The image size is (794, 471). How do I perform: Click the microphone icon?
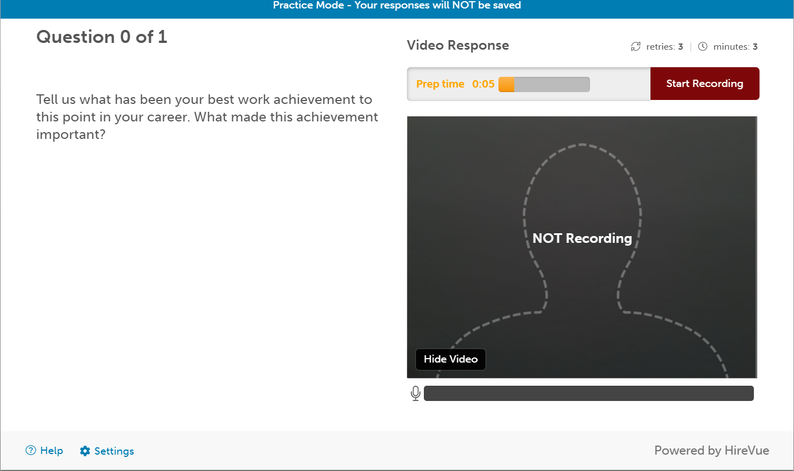pyautogui.click(x=415, y=394)
